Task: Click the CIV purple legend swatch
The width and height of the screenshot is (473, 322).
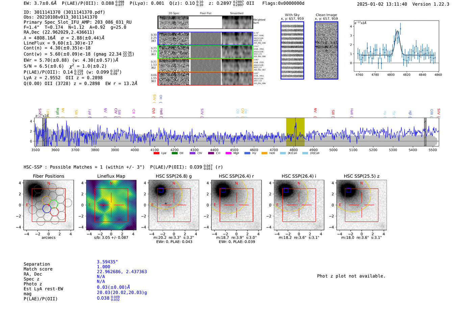Action: tap(193, 153)
